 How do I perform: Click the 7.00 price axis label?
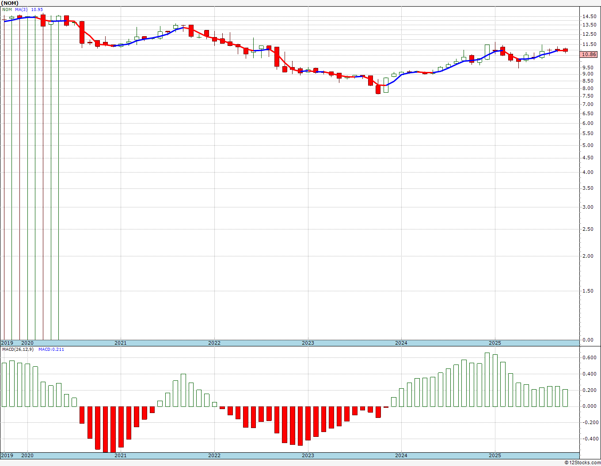589,104
